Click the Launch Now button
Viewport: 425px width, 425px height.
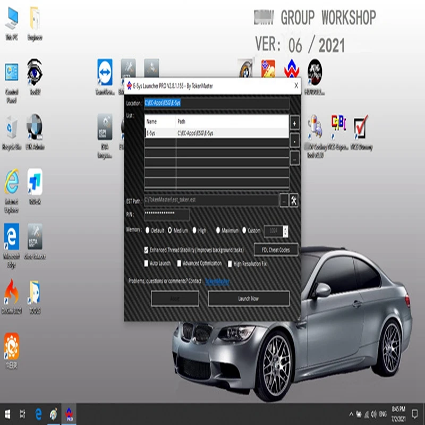point(249,299)
